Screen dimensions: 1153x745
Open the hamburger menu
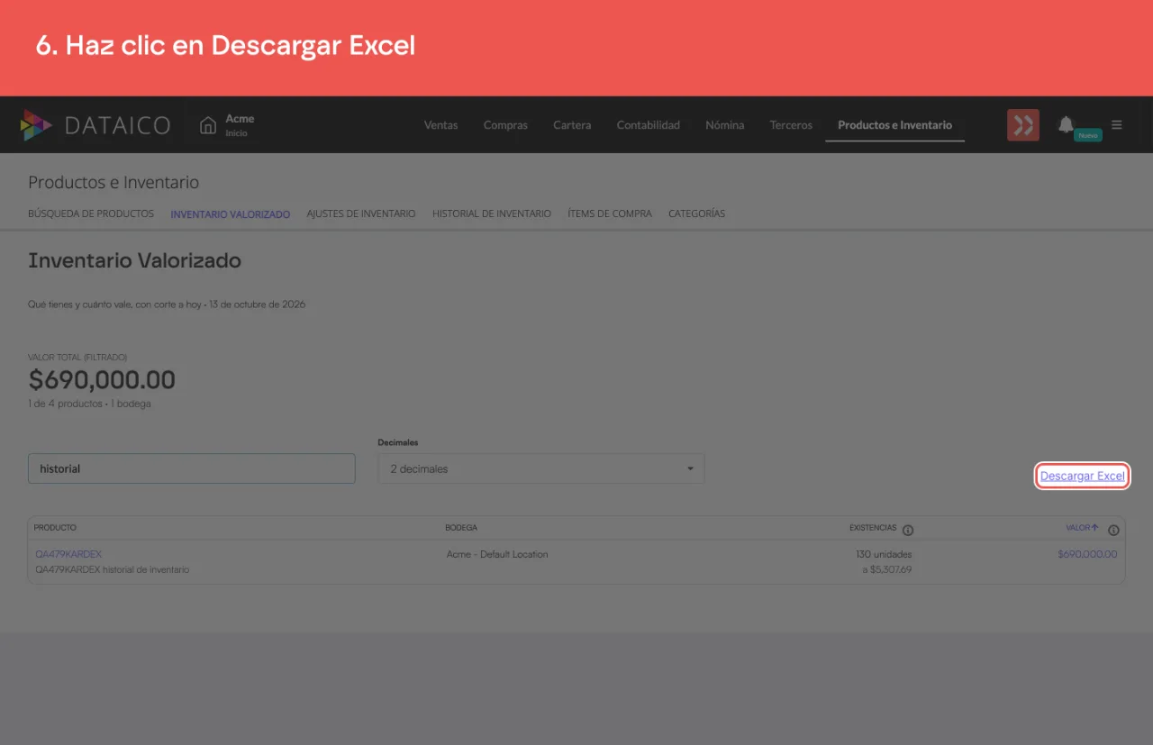tap(1117, 125)
